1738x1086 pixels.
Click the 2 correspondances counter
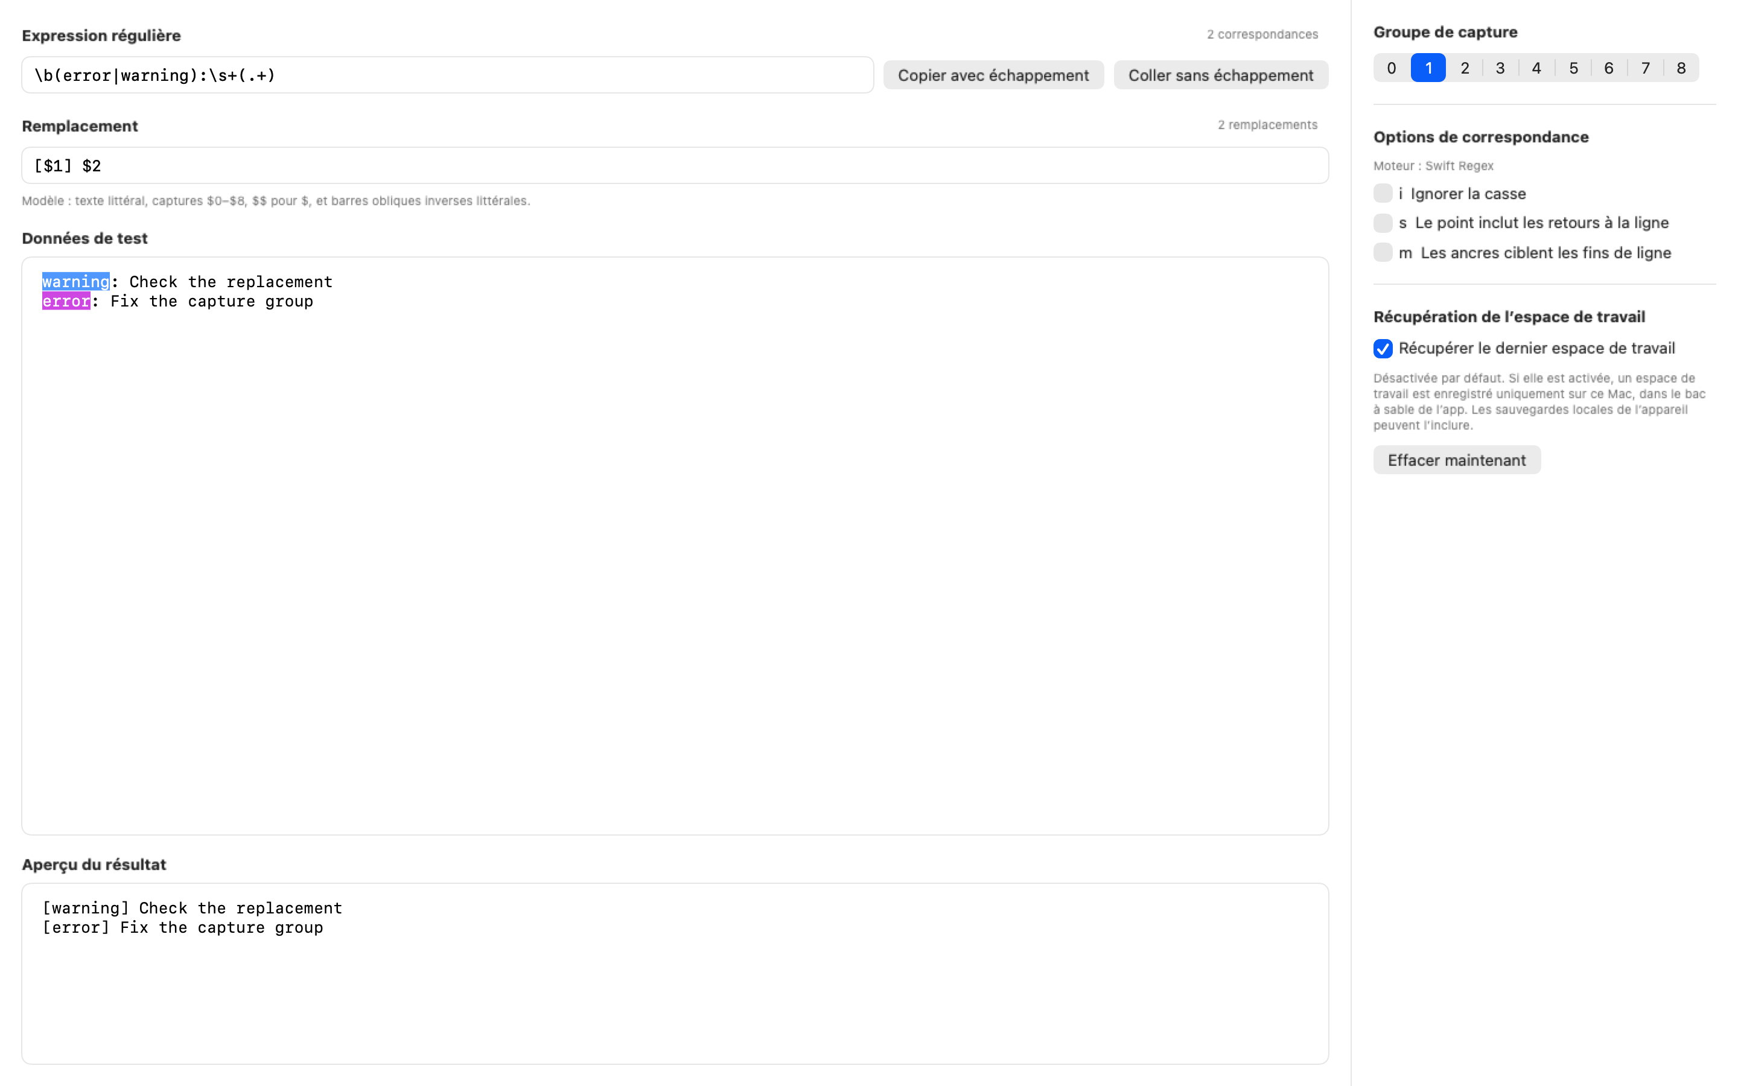pos(1262,34)
